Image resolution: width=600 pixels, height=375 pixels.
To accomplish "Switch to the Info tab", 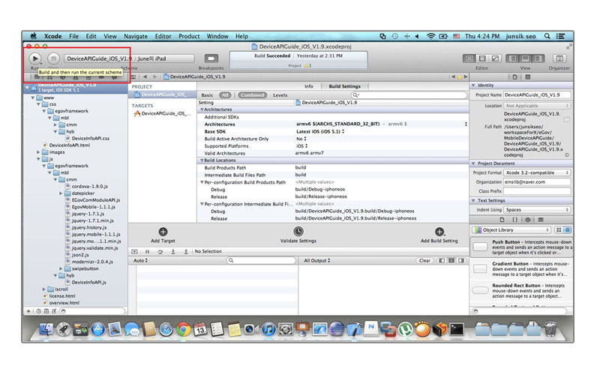I will pyautogui.click(x=308, y=86).
